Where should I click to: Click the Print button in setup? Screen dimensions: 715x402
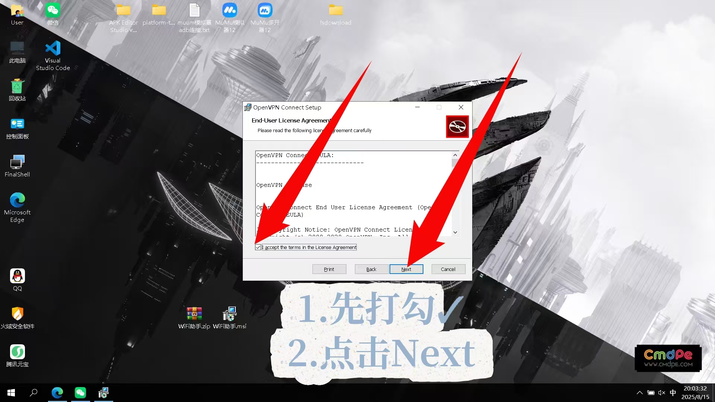coord(329,269)
